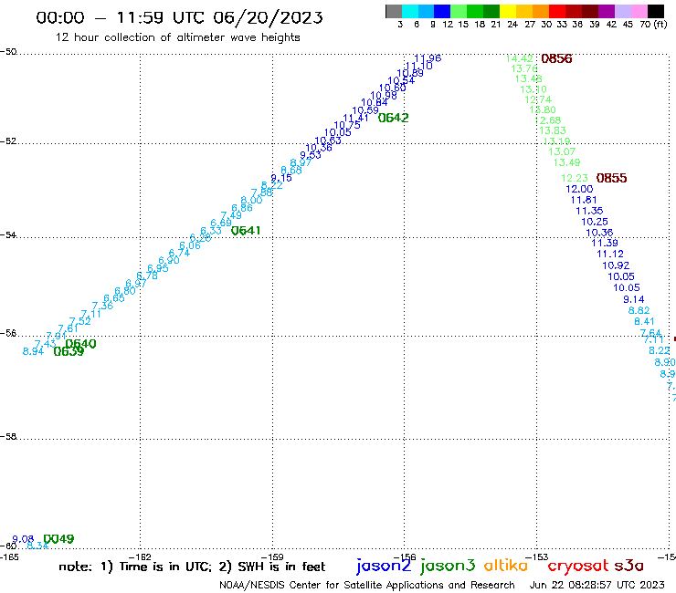Viewport: 676px width, 593px height.
Task: Click the wave height value '8.94'
Action: coord(33,351)
